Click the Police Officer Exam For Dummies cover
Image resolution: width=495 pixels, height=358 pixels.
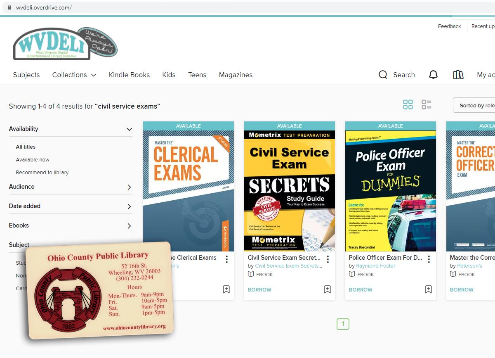tap(391, 191)
